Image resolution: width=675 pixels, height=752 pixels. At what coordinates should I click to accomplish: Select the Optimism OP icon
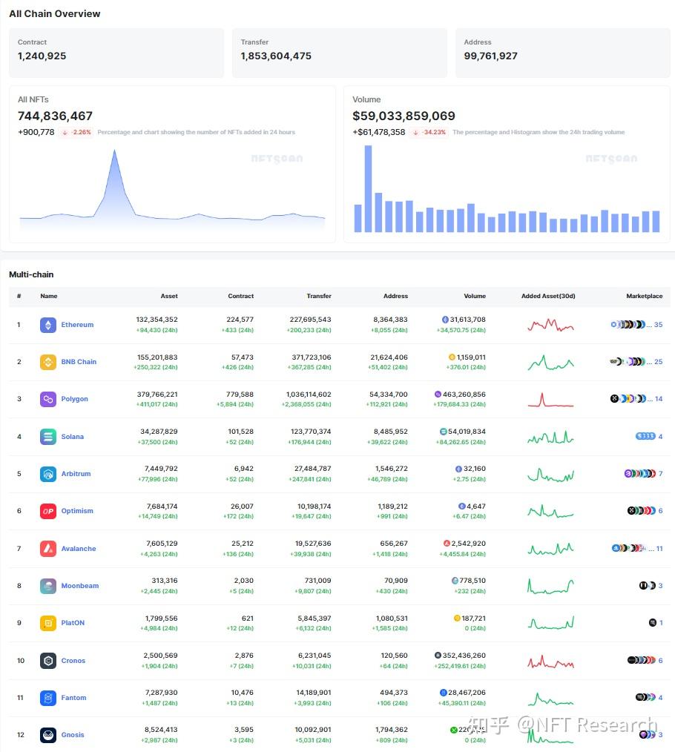click(x=47, y=510)
